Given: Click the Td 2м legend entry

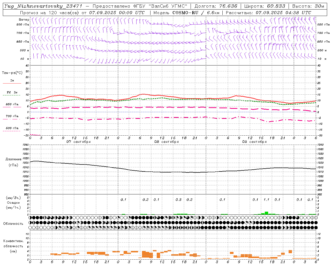Looking at the screenshot, I should tap(12, 92).
